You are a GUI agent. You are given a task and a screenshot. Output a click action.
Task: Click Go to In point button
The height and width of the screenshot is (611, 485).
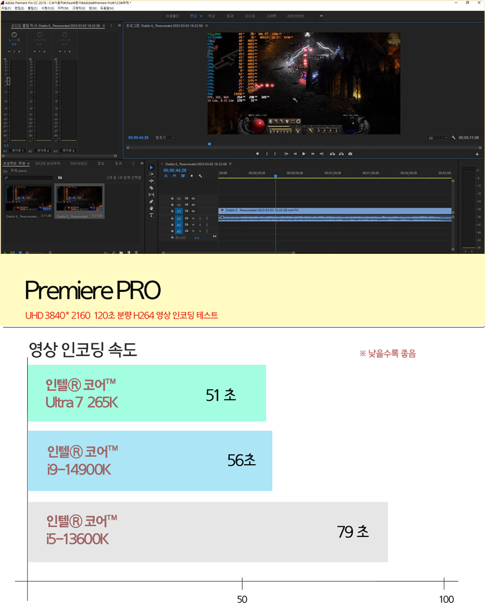[x=286, y=154]
